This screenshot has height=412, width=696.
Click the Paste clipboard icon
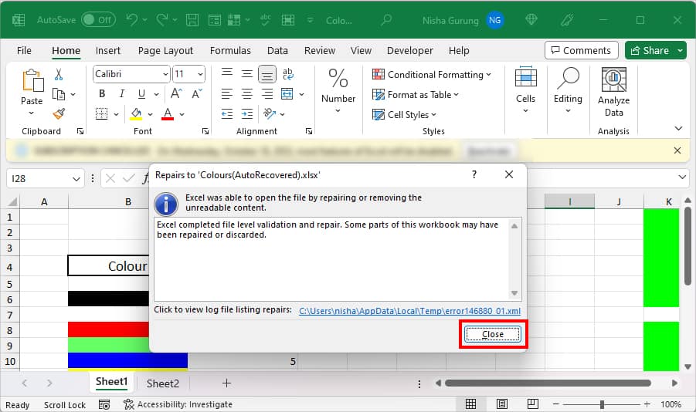[32, 81]
